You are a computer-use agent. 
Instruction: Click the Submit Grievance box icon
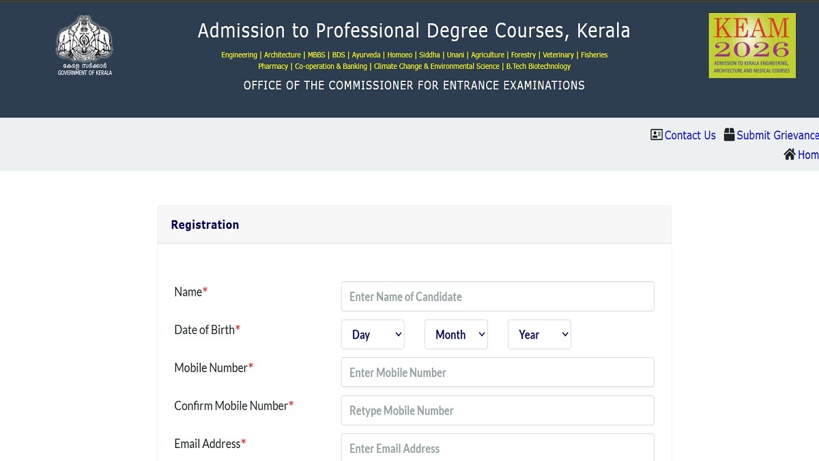[729, 135]
